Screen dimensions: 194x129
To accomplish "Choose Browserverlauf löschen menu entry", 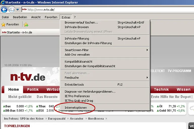I will pyautogui.click(x=81, y=22).
